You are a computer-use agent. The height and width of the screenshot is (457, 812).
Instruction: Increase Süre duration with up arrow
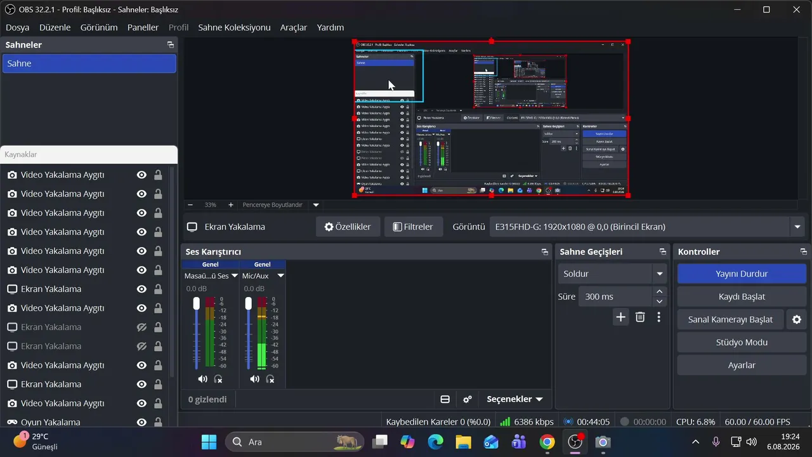point(660,292)
